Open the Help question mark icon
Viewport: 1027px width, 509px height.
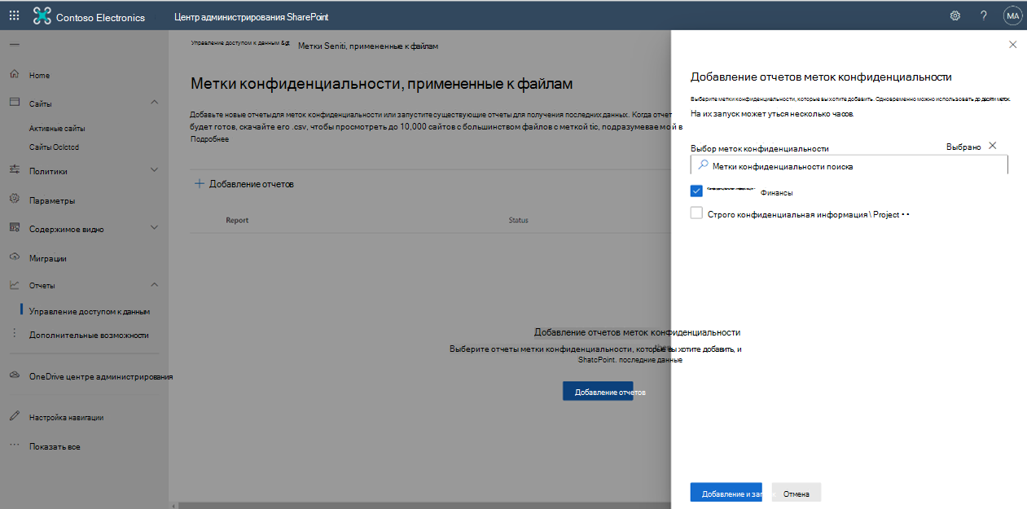click(x=983, y=15)
